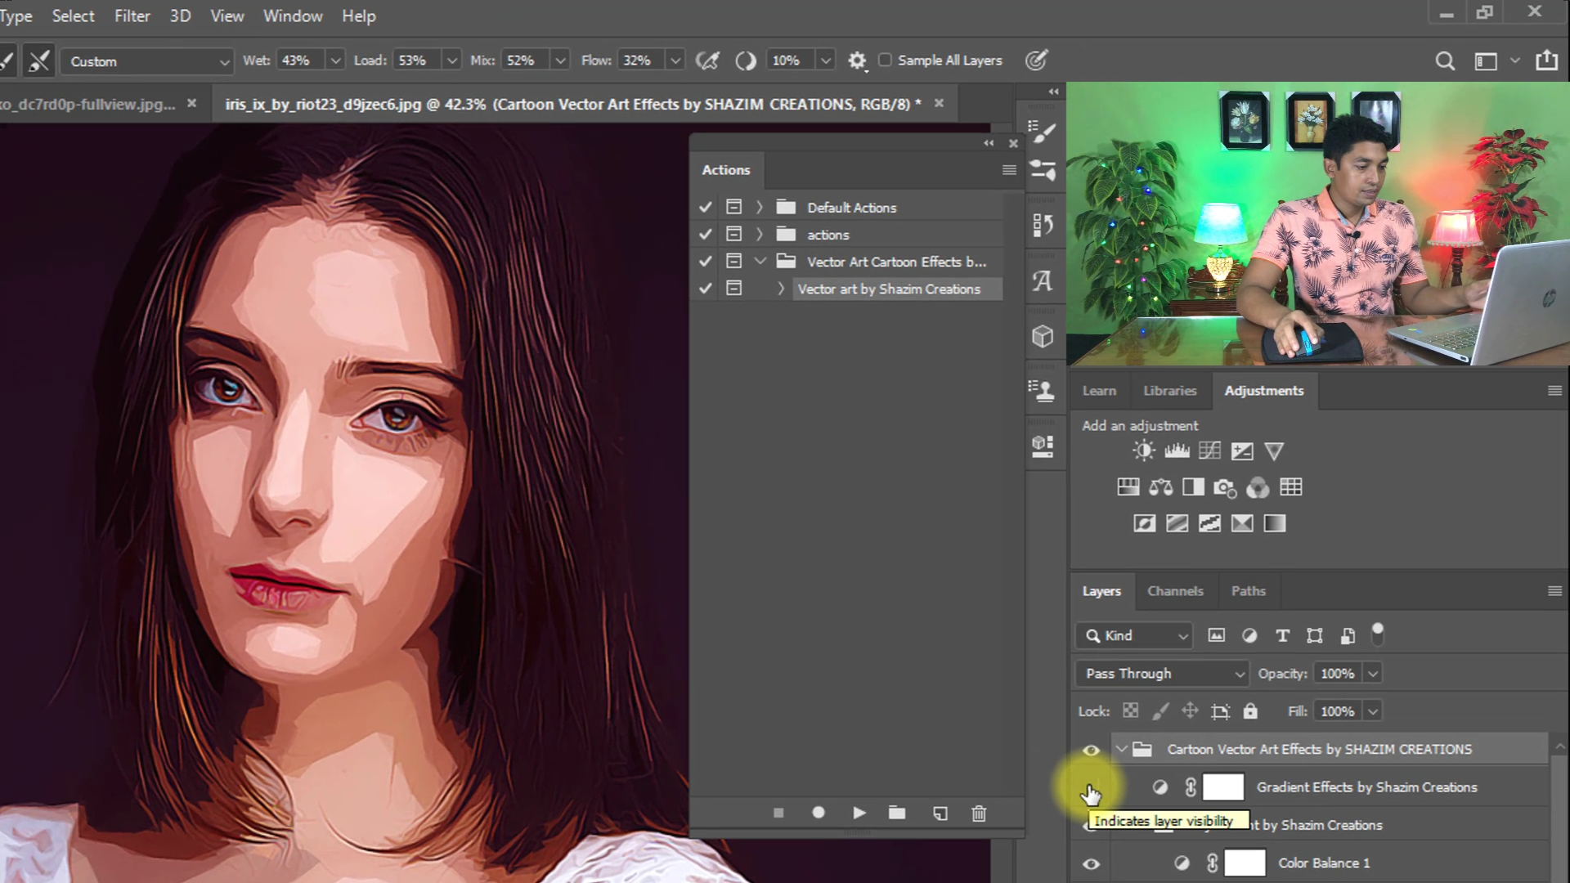The width and height of the screenshot is (1570, 883).
Task: Click the Play selection button in Actions panel
Action: (x=859, y=813)
